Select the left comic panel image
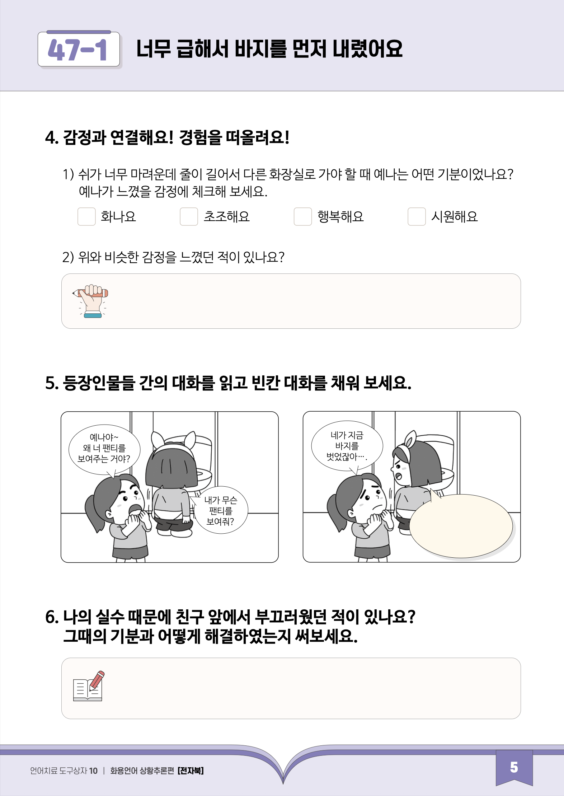The width and height of the screenshot is (564, 796). pos(170,487)
